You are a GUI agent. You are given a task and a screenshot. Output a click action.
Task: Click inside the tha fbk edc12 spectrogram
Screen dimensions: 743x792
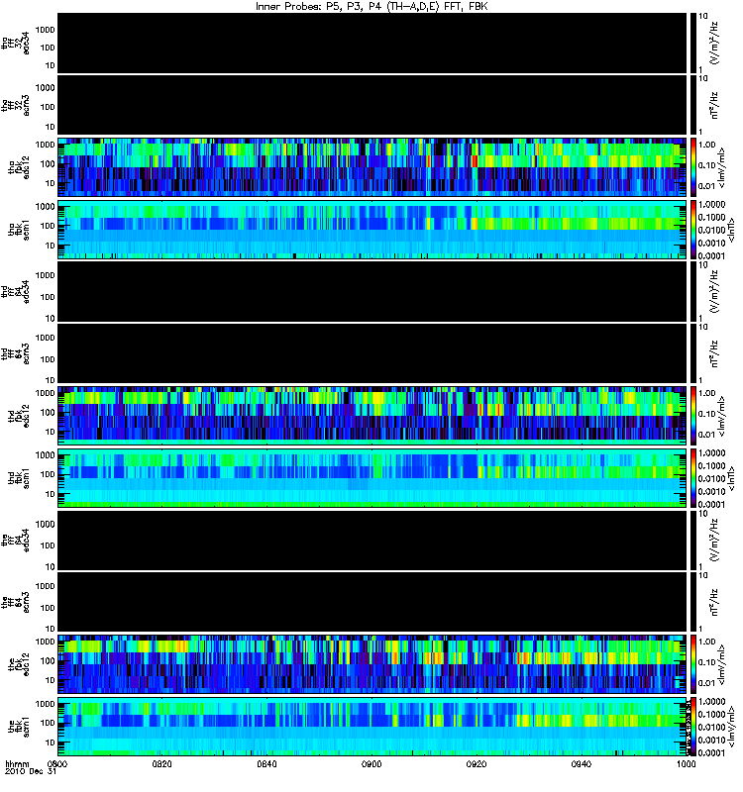tap(372, 167)
